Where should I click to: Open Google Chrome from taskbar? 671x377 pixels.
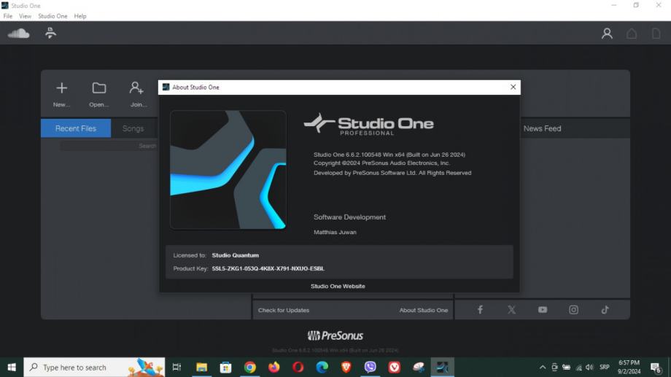tap(250, 368)
